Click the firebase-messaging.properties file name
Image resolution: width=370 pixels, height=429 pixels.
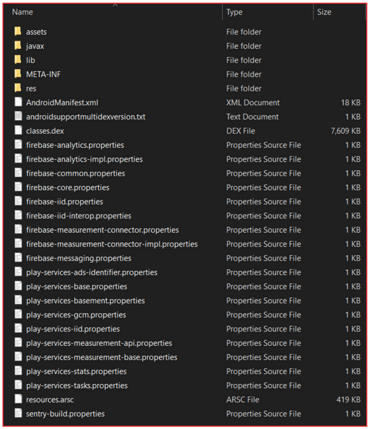pyautogui.click(x=79, y=258)
